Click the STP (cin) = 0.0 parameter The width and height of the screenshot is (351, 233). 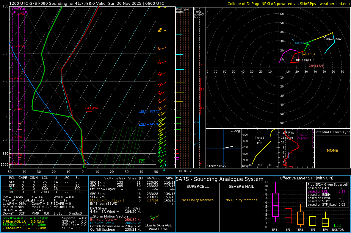coord(74,222)
